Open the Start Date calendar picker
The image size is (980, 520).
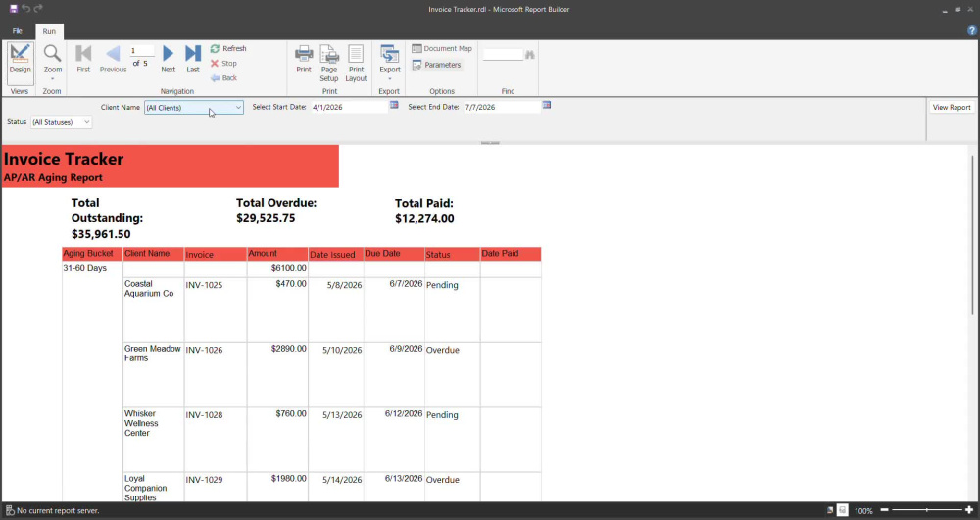click(x=394, y=105)
